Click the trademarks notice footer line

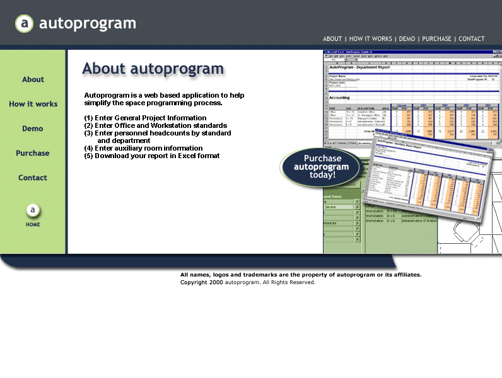pyautogui.click(x=301, y=275)
